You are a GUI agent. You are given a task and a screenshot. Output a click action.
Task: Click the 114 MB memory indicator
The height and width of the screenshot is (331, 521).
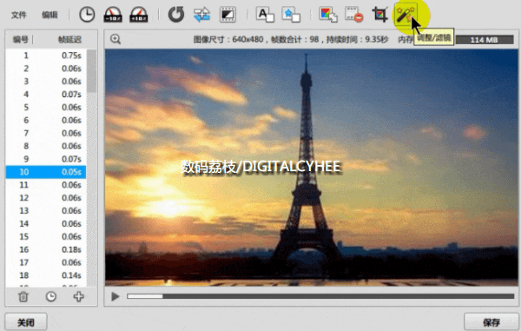point(485,40)
